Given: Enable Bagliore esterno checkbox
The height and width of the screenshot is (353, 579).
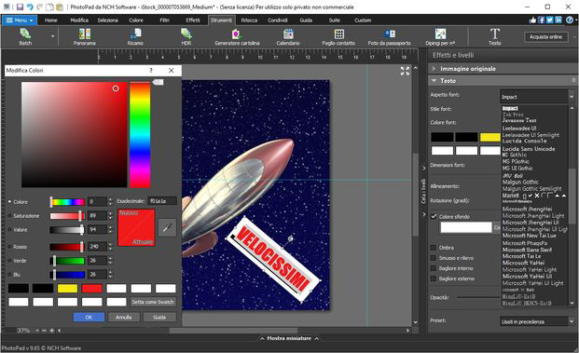Looking at the screenshot, I should 434,278.
